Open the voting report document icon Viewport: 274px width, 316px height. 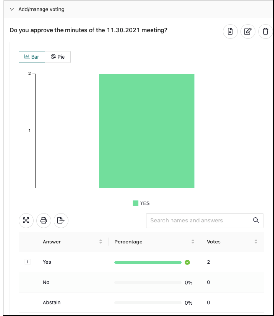[230, 31]
